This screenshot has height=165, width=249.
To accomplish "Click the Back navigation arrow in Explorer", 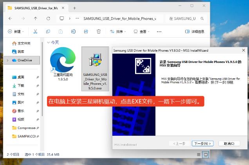I will pos(10,18).
